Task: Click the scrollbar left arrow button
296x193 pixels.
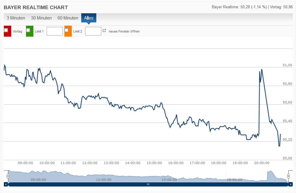Action: pos(6,184)
